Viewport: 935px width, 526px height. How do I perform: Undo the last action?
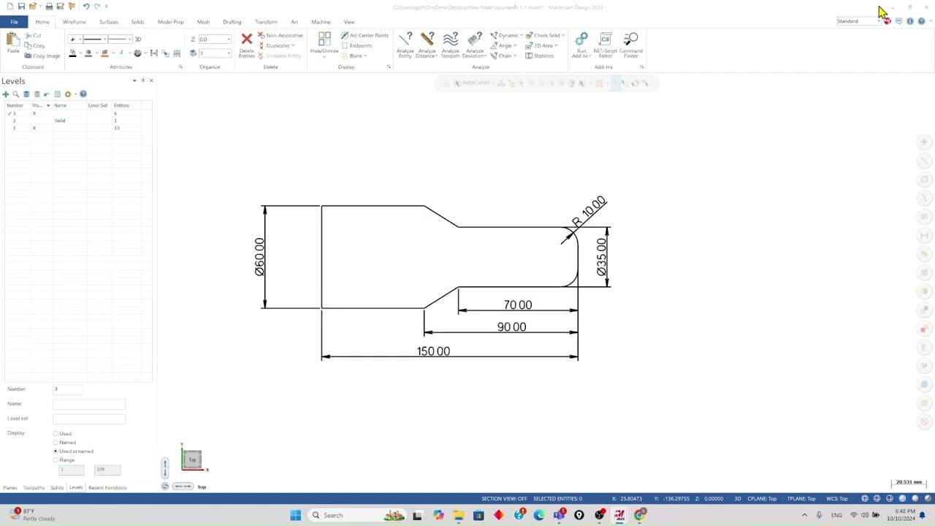[85, 7]
